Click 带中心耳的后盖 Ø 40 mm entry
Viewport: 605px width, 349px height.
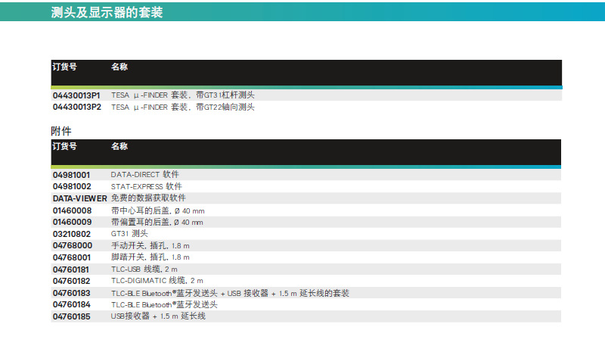pos(158,210)
